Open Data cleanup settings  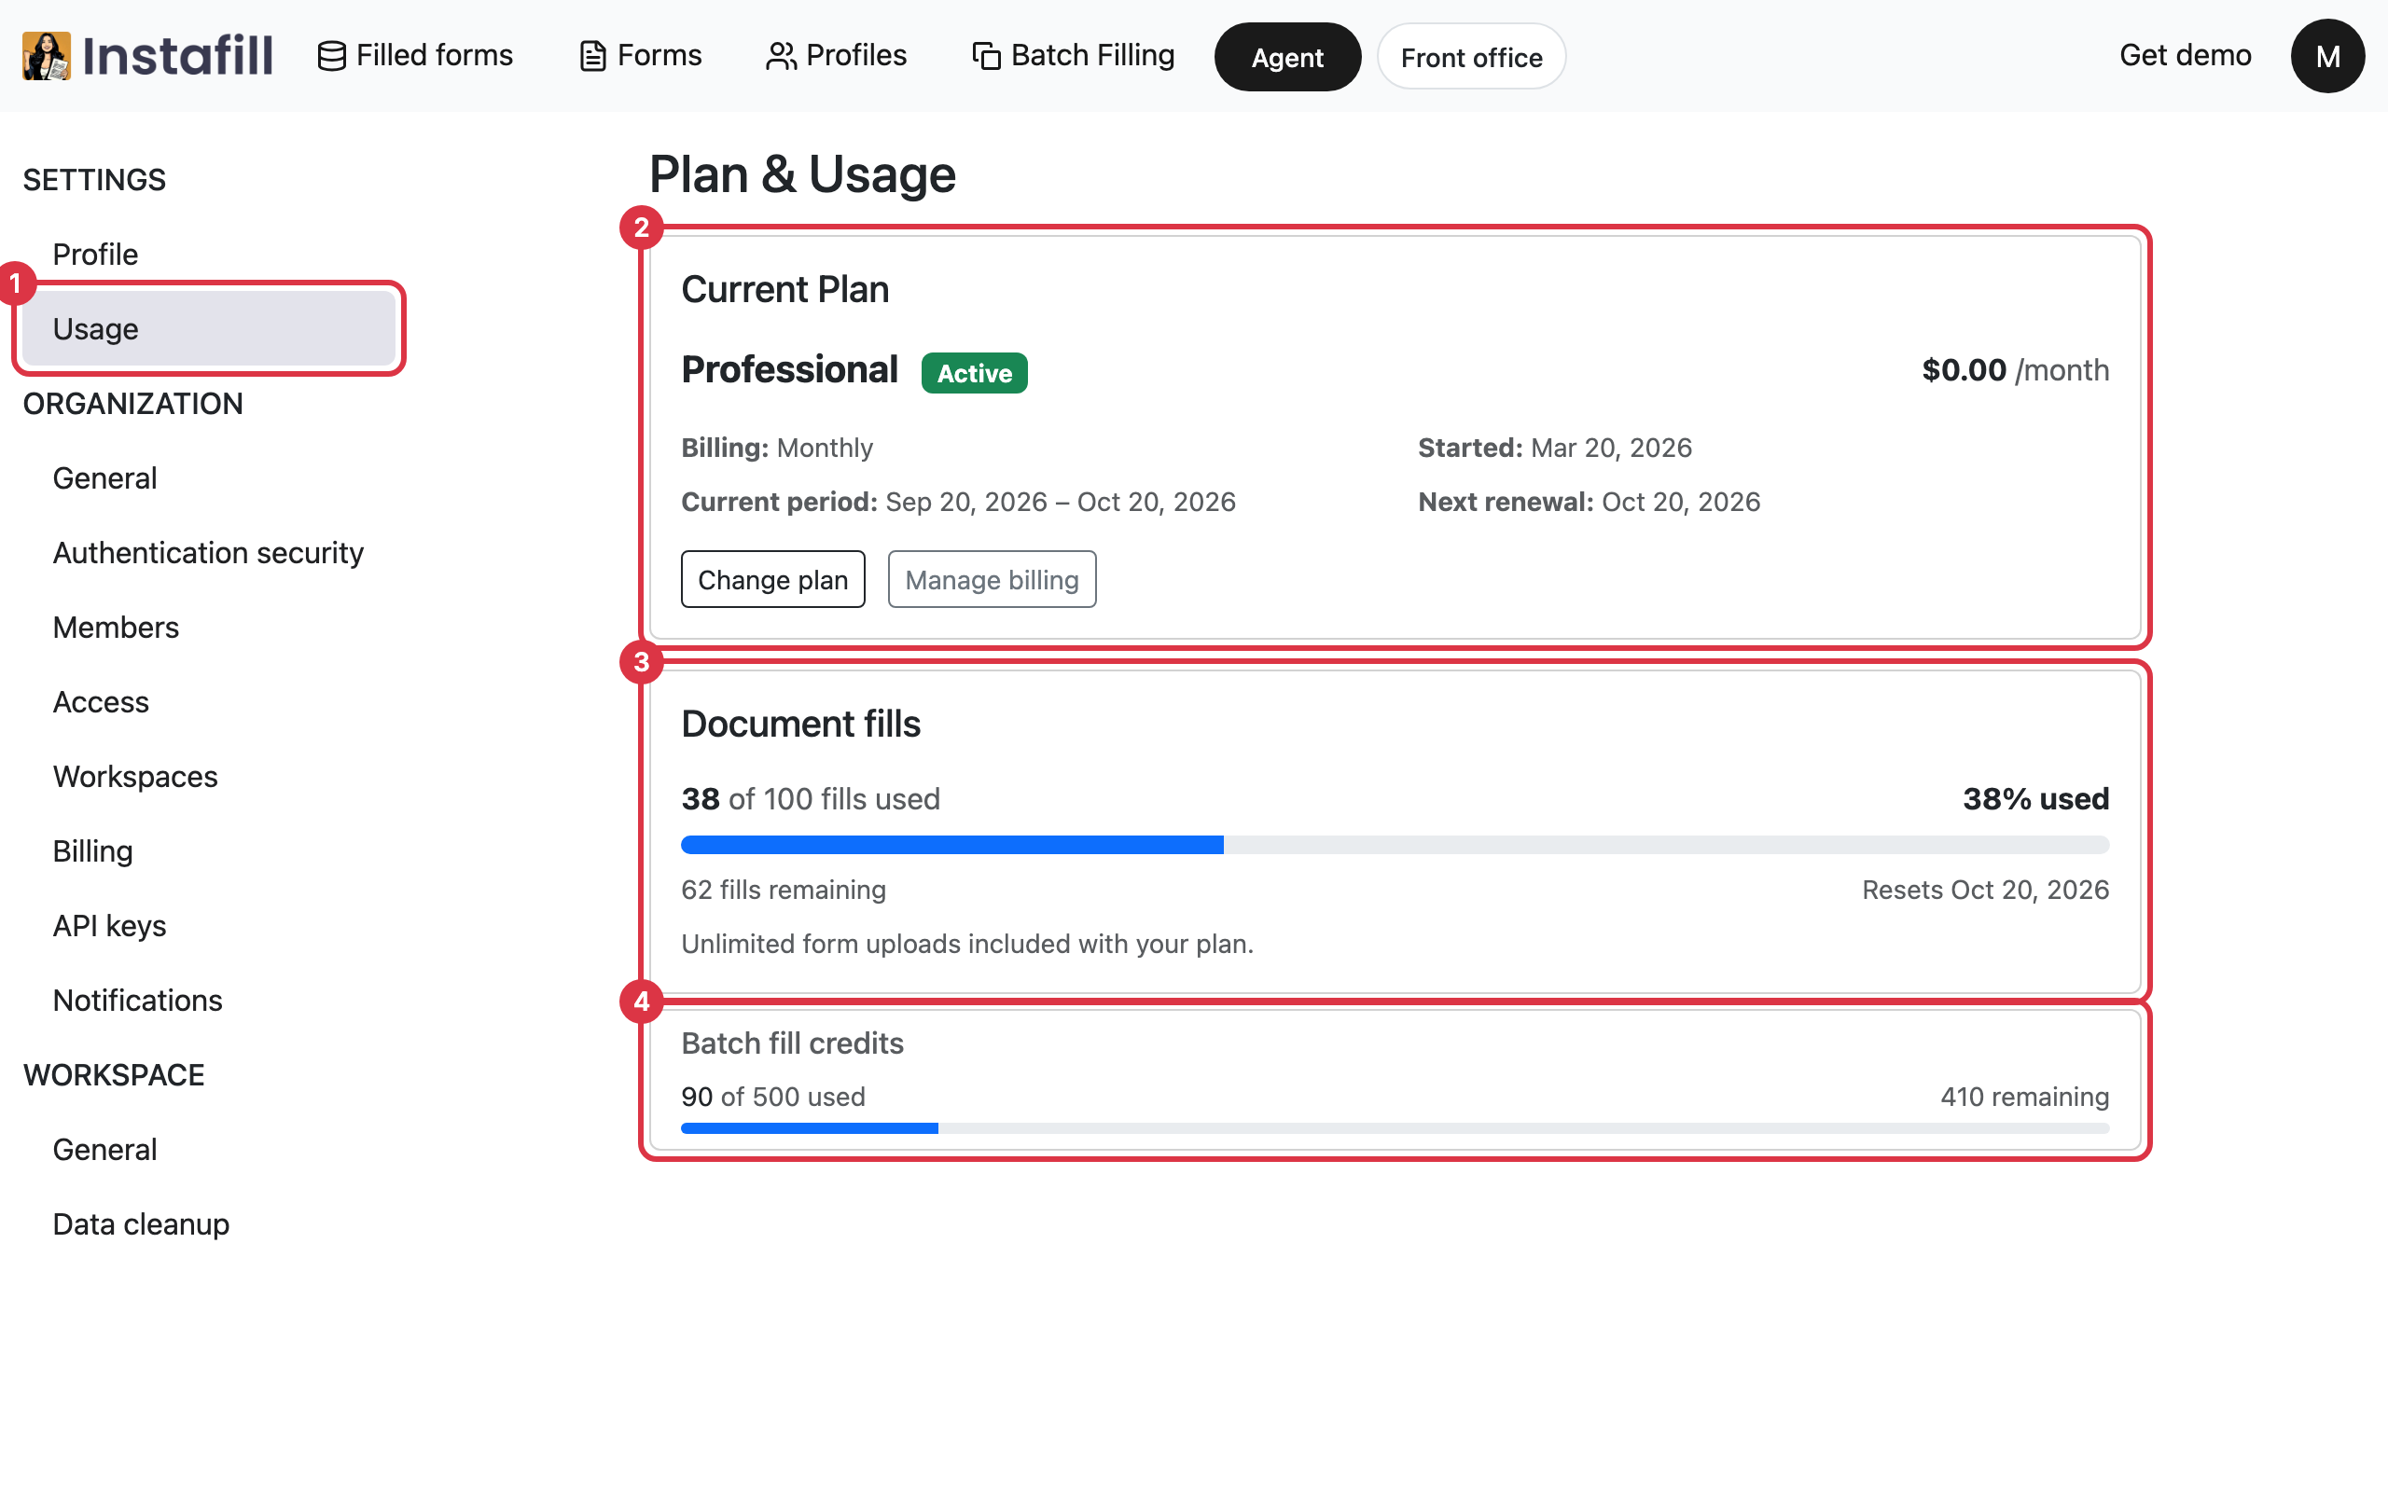pyautogui.click(x=209, y=1223)
